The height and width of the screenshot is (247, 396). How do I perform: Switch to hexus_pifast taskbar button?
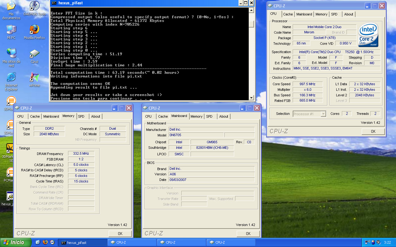point(83,242)
